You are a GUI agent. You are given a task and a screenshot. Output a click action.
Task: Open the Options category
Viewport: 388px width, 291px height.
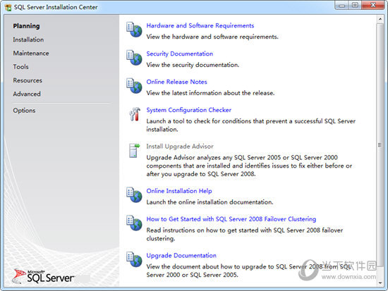24,111
